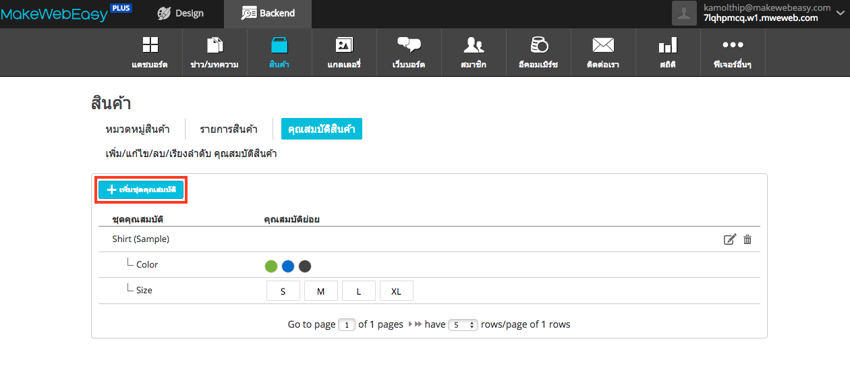Open the other features three-dots menu
850x385 pixels.
coord(733,46)
